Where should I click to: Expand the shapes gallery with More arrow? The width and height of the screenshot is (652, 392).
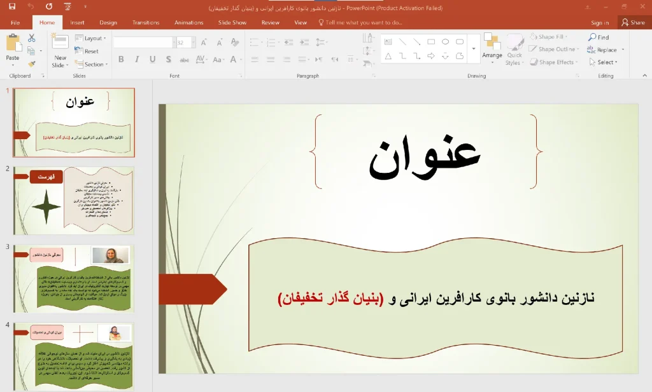click(x=474, y=48)
